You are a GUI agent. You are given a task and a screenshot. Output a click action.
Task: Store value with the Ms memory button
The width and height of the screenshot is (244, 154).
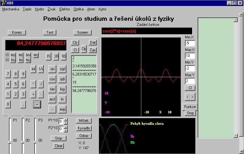(x=13, y=55)
